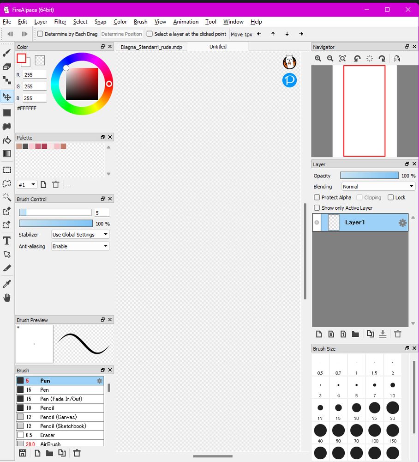Float the Color panel with undock icon

pos(103,47)
